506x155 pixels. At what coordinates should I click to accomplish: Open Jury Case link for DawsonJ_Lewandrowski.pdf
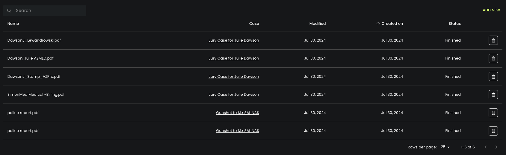[x=234, y=40]
